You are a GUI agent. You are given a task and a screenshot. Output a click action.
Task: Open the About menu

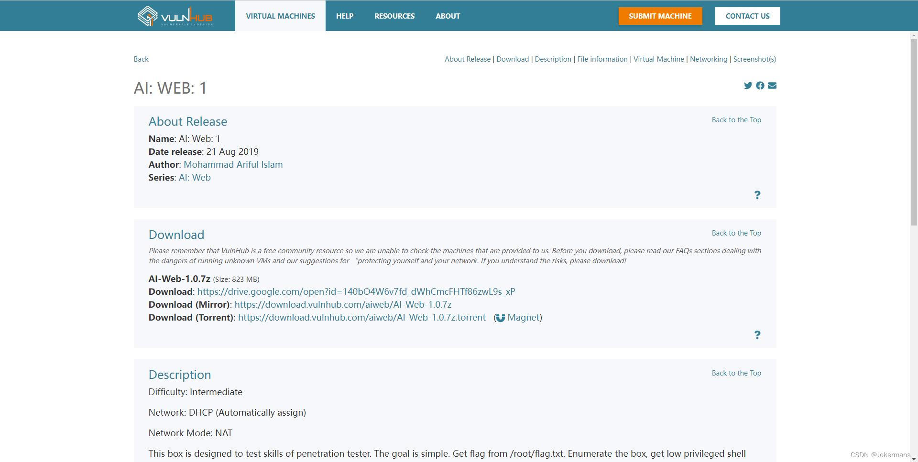448,16
